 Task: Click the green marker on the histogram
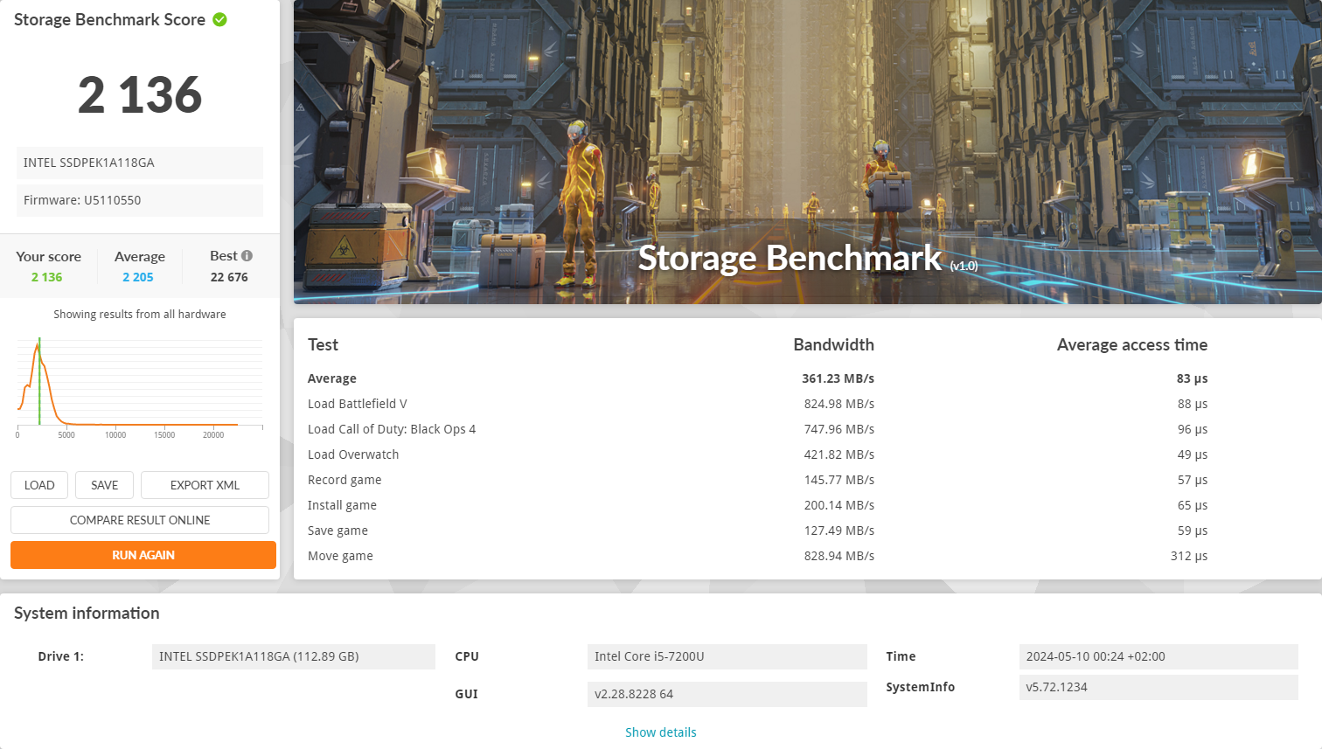(39, 380)
